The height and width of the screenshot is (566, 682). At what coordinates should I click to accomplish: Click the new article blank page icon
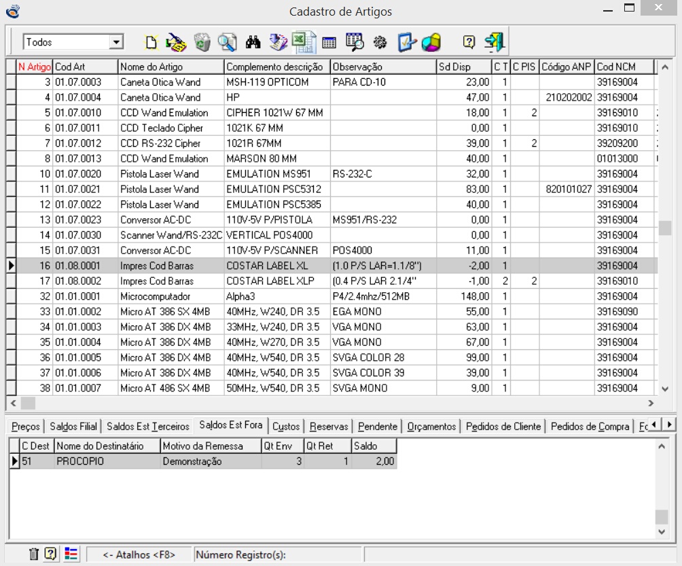pos(151,42)
